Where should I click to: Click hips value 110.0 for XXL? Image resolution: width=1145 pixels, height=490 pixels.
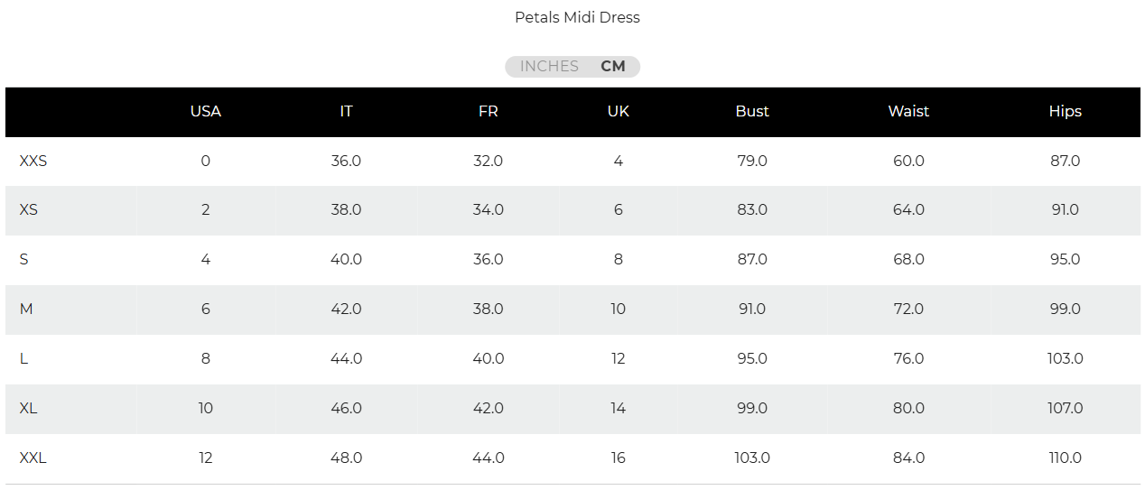(1065, 458)
